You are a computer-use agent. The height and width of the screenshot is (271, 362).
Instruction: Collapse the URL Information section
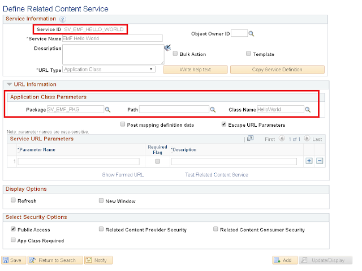[x=8, y=84]
